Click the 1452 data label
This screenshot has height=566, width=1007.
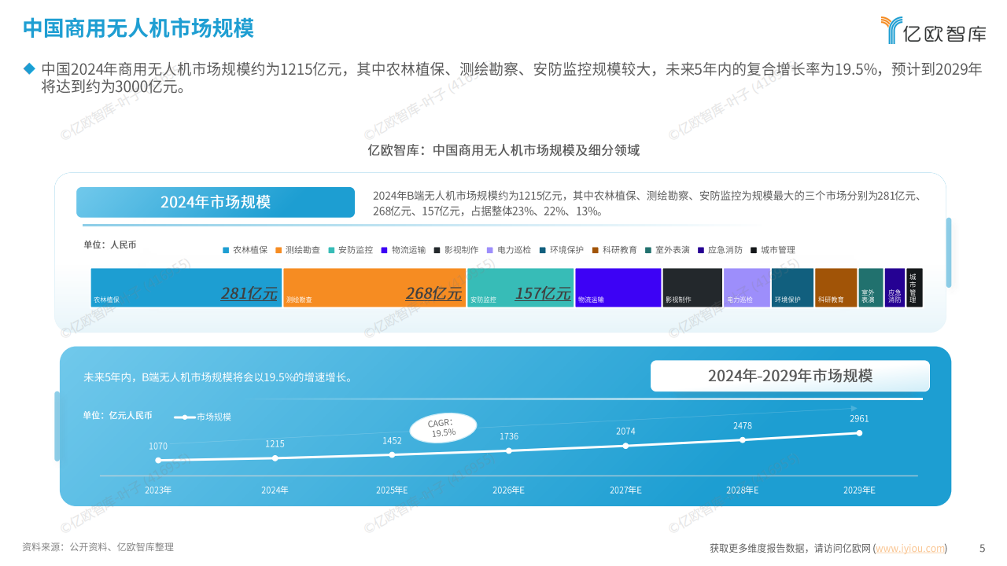pos(392,441)
